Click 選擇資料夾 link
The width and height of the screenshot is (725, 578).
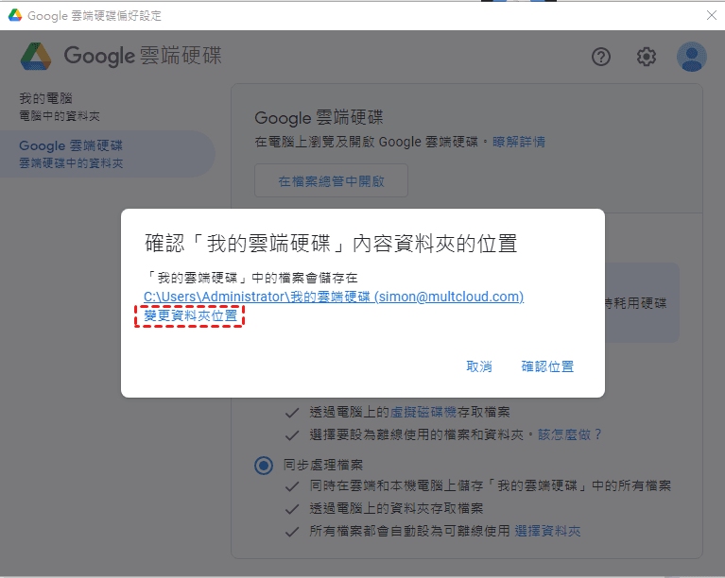(547, 531)
